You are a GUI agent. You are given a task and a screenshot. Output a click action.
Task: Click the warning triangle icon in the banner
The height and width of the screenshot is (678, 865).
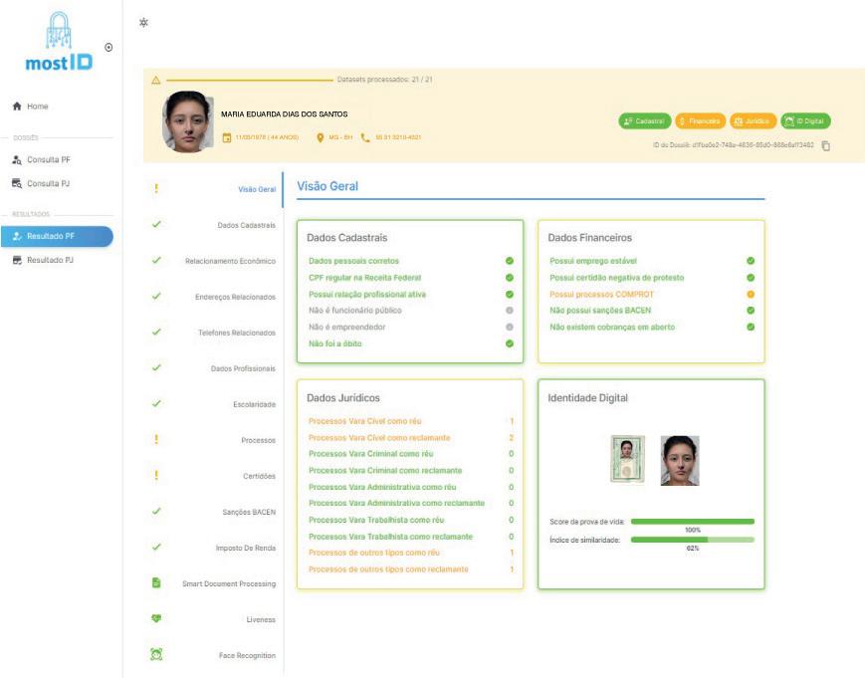coord(156,81)
